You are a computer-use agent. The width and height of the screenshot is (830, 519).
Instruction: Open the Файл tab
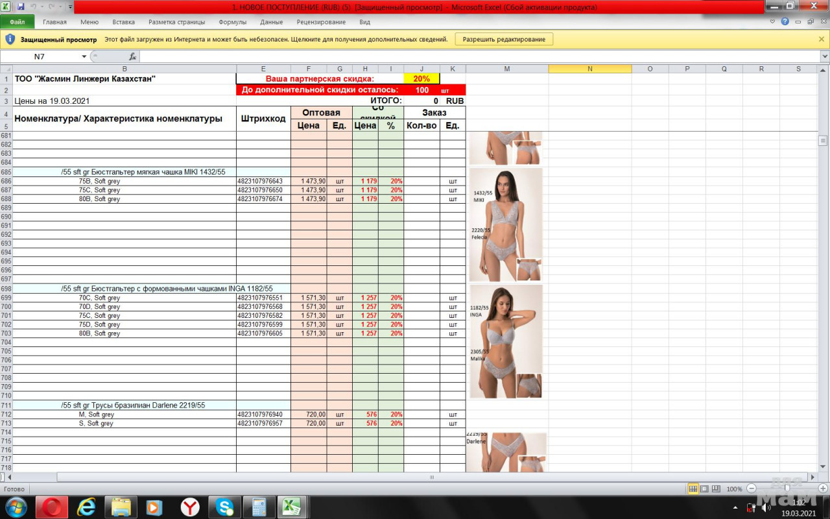18,22
